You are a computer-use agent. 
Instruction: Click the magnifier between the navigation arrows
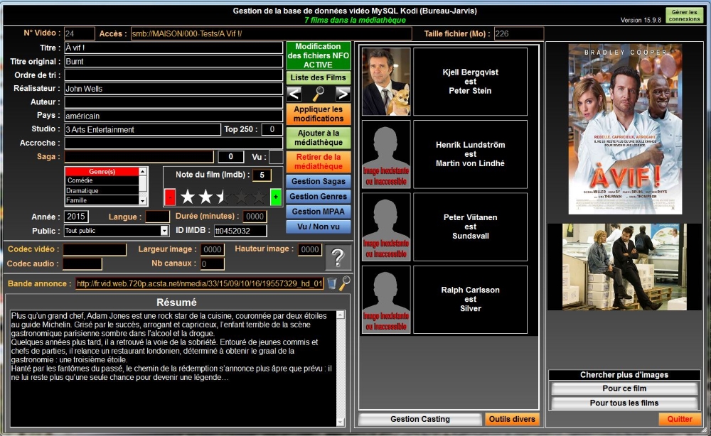tap(319, 94)
